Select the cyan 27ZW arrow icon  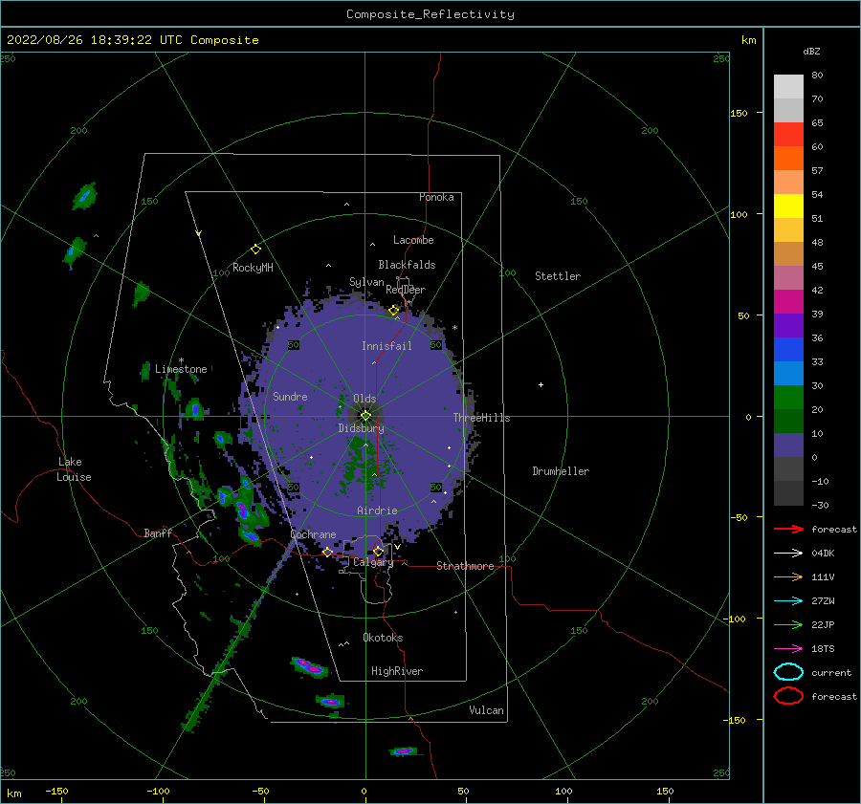pyautogui.click(x=788, y=601)
